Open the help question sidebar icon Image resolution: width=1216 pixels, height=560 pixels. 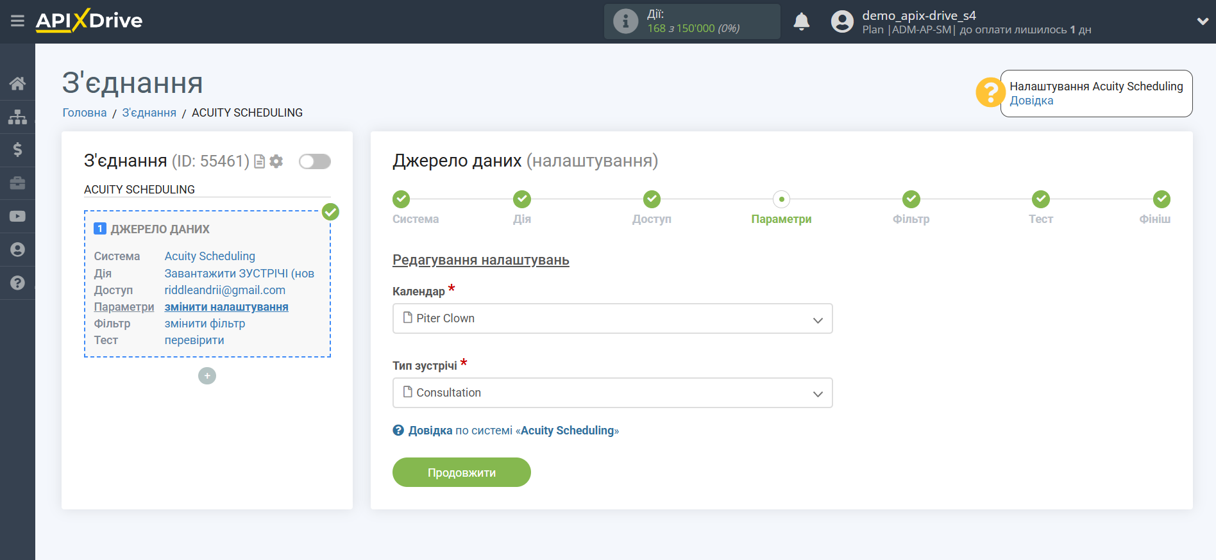[17, 283]
